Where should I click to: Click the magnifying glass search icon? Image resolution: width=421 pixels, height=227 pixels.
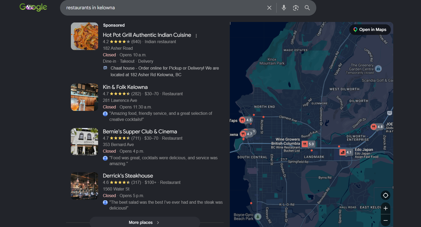tap(307, 8)
